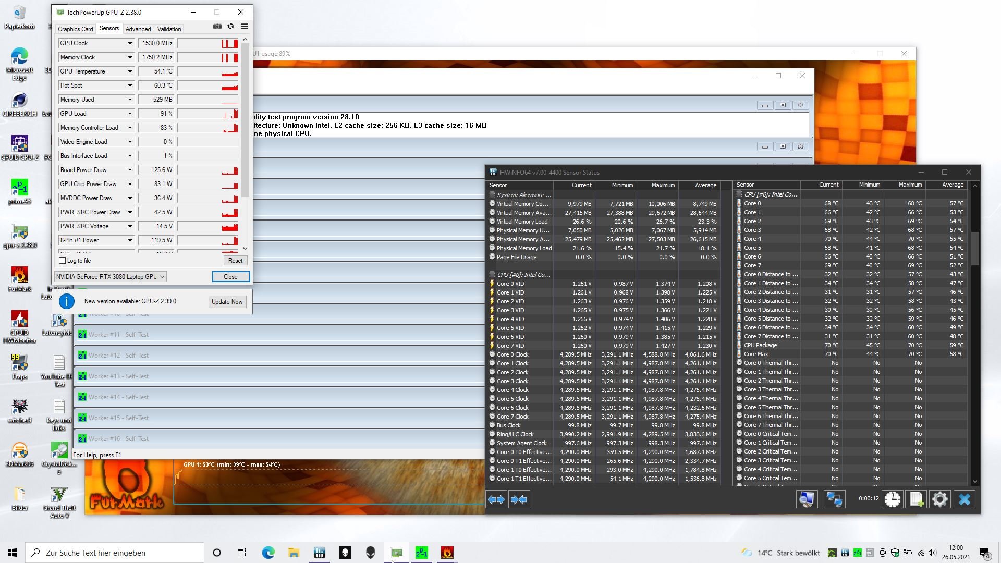The height and width of the screenshot is (563, 1001).
Task: Open Fraps desktop shortcut
Action: (x=20, y=366)
